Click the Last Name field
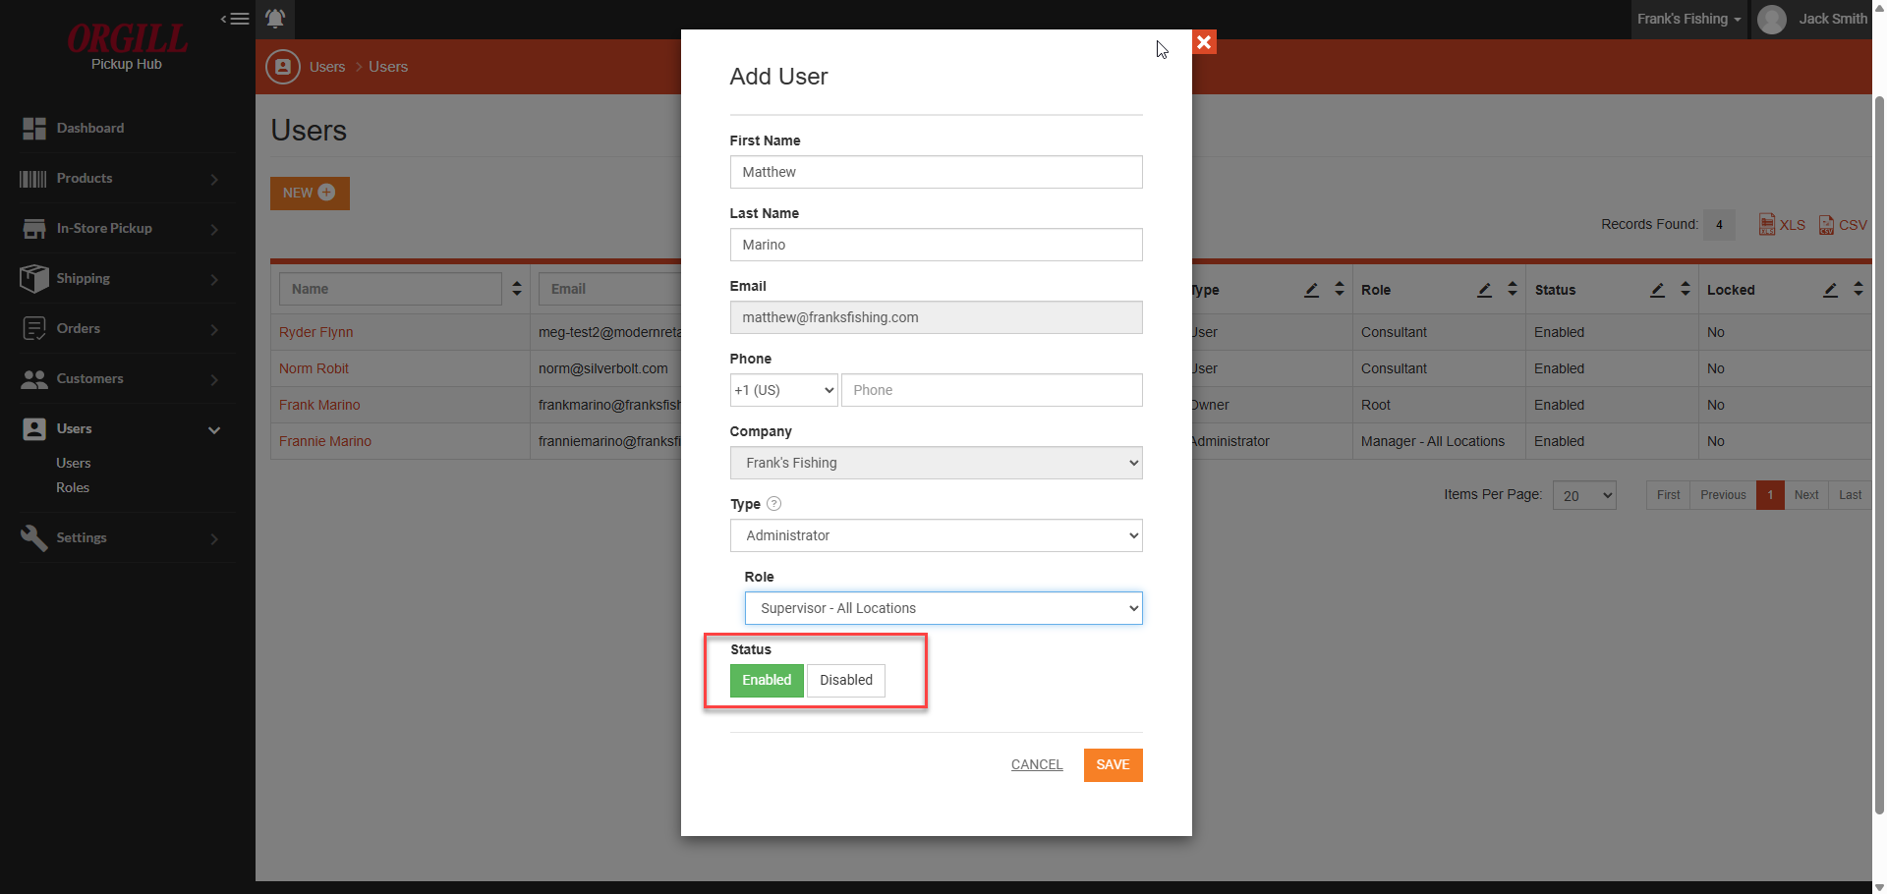The width and height of the screenshot is (1887, 894). (x=937, y=245)
